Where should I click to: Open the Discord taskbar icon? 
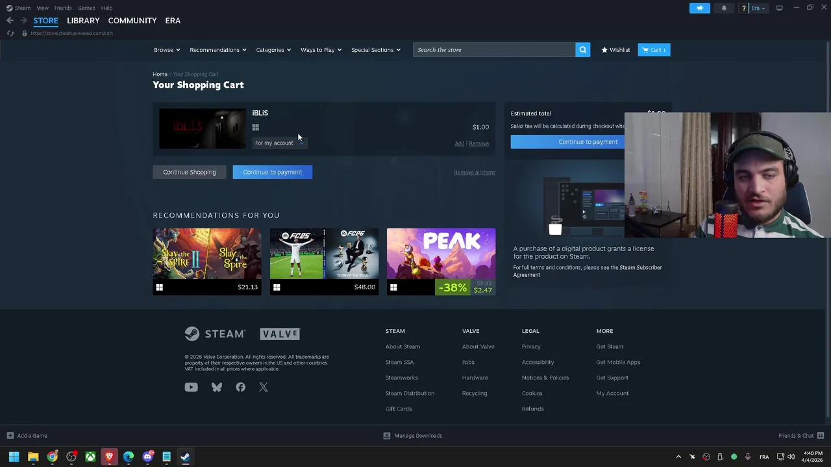(x=147, y=457)
